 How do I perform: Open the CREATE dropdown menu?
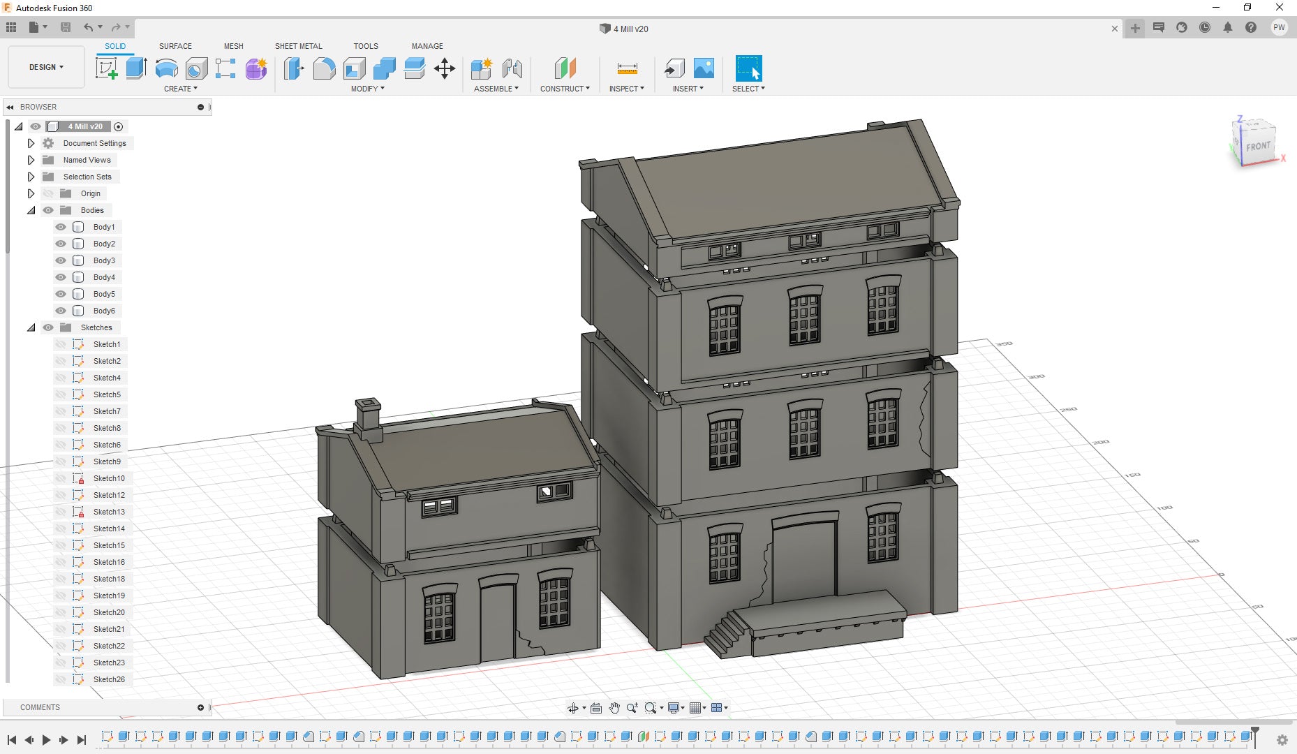point(181,89)
